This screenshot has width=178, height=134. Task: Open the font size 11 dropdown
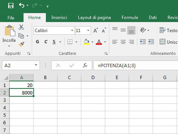(88, 30)
